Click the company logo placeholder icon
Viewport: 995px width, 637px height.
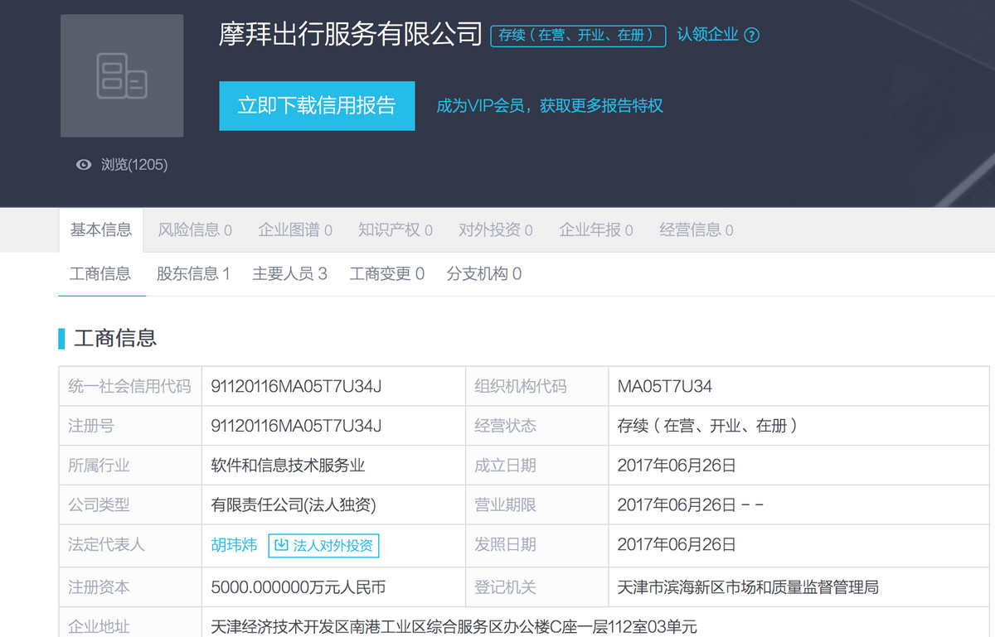pyautogui.click(x=122, y=75)
